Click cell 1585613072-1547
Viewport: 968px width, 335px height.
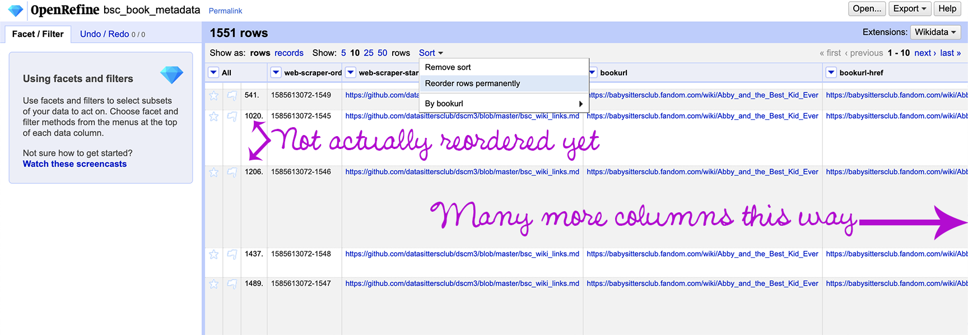pyautogui.click(x=301, y=283)
